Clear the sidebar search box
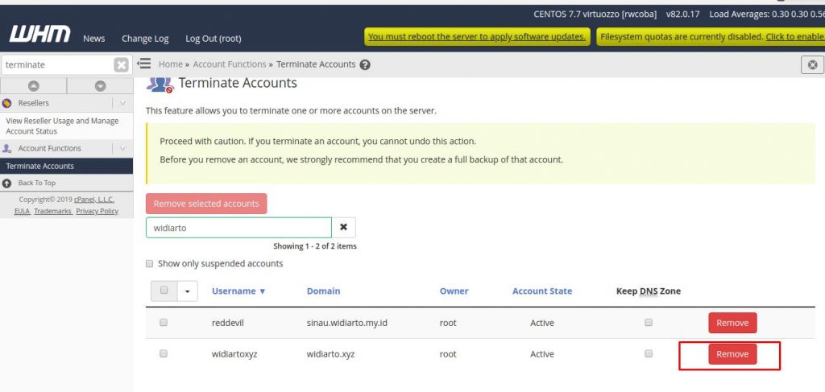The image size is (825, 392). tap(122, 65)
